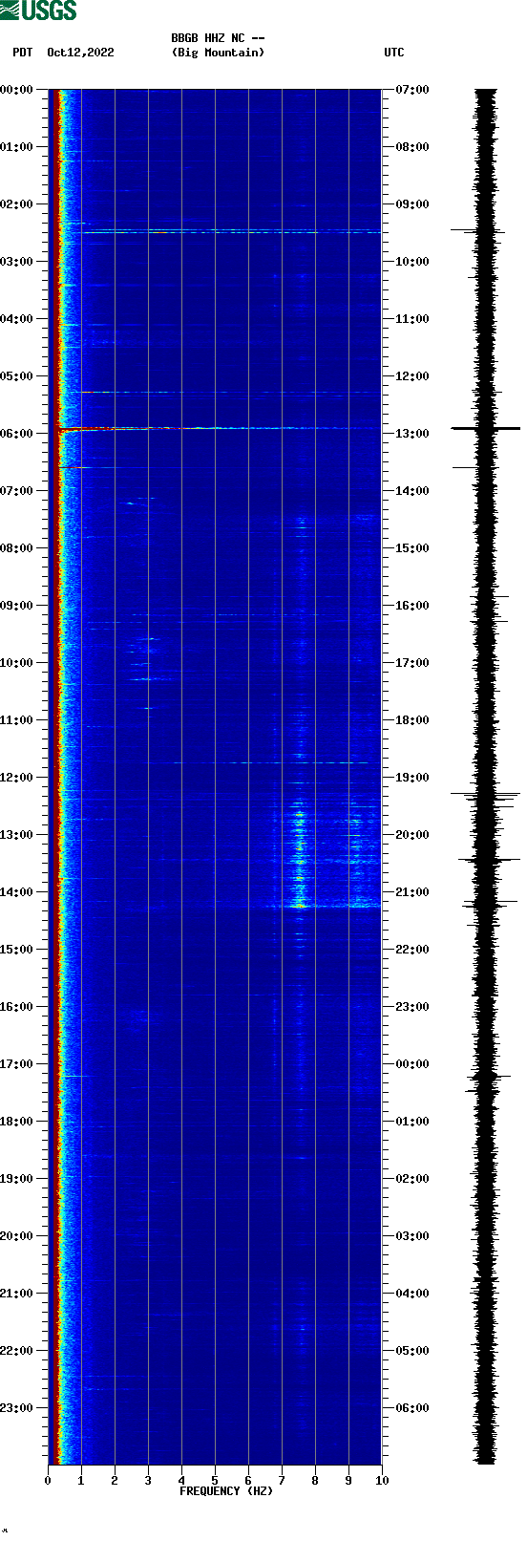This screenshot has height=1541, width=527.
Task: Click the PDT timezone label
Action: point(22,53)
